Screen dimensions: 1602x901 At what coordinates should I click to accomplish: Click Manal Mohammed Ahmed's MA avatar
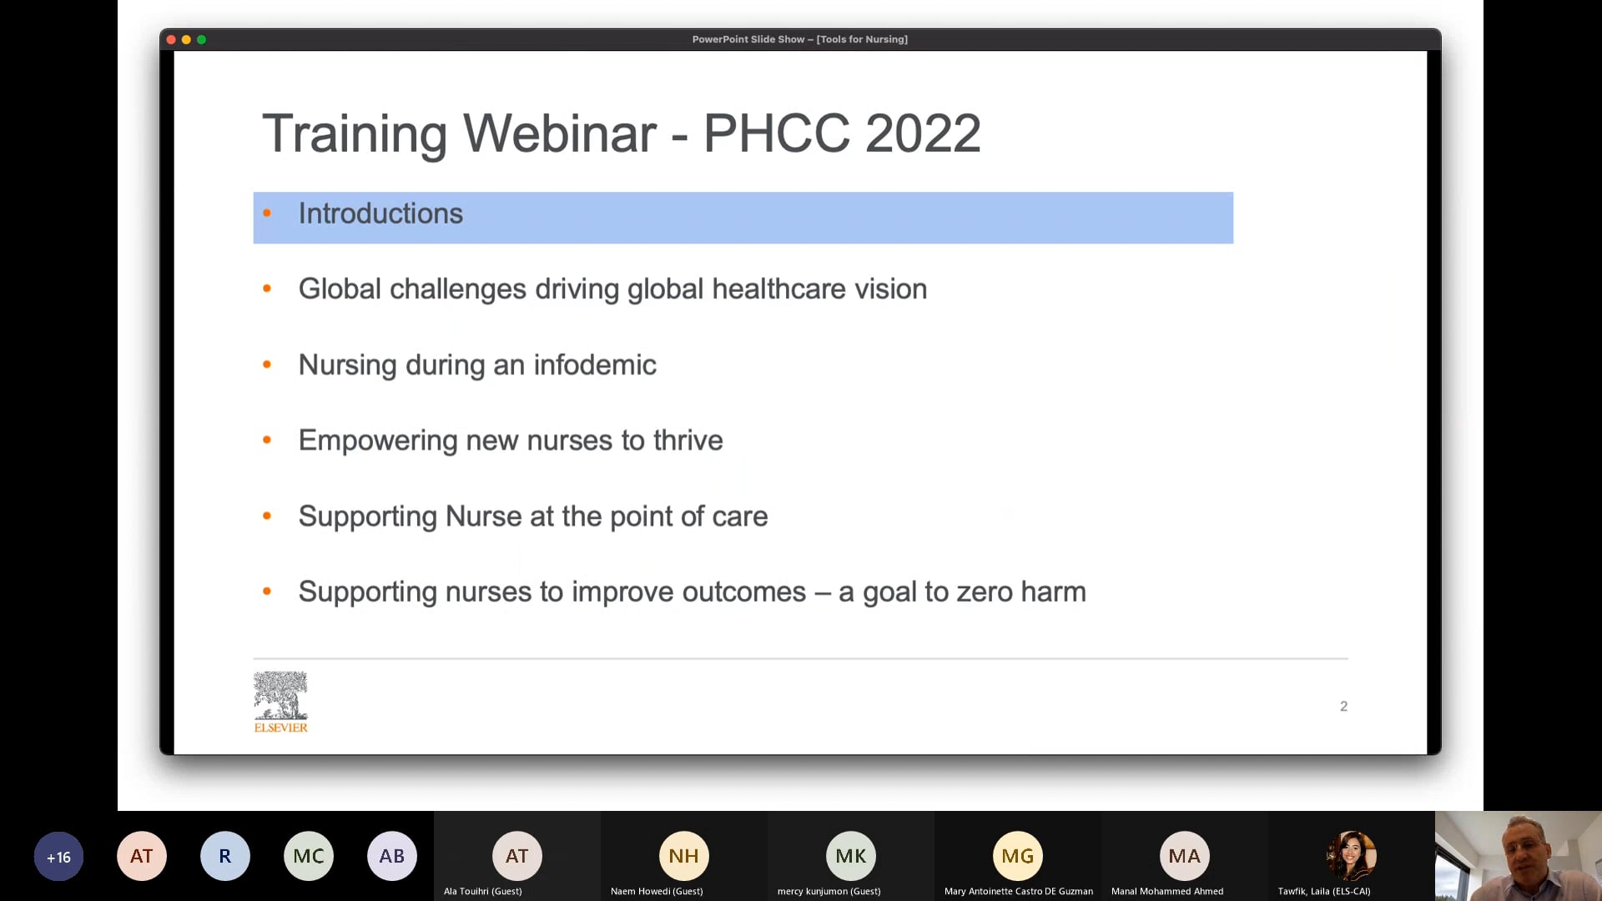coord(1185,856)
